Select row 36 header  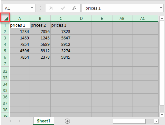click(5, 97)
